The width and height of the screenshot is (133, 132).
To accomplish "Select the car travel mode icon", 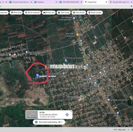I will coord(59,122).
